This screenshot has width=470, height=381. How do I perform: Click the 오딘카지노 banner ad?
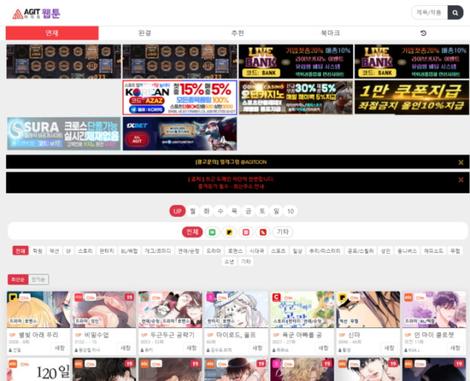[x=296, y=97]
